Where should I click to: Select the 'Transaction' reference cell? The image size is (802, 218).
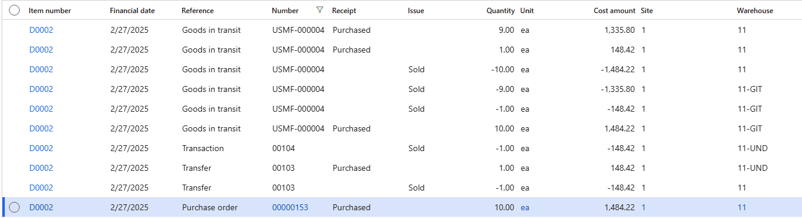point(203,148)
